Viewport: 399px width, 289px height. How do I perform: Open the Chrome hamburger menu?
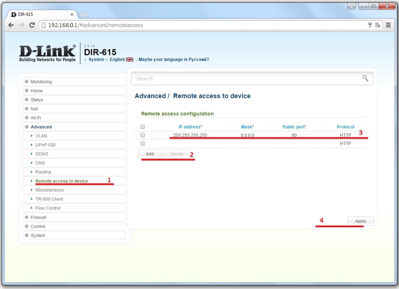coord(388,25)
